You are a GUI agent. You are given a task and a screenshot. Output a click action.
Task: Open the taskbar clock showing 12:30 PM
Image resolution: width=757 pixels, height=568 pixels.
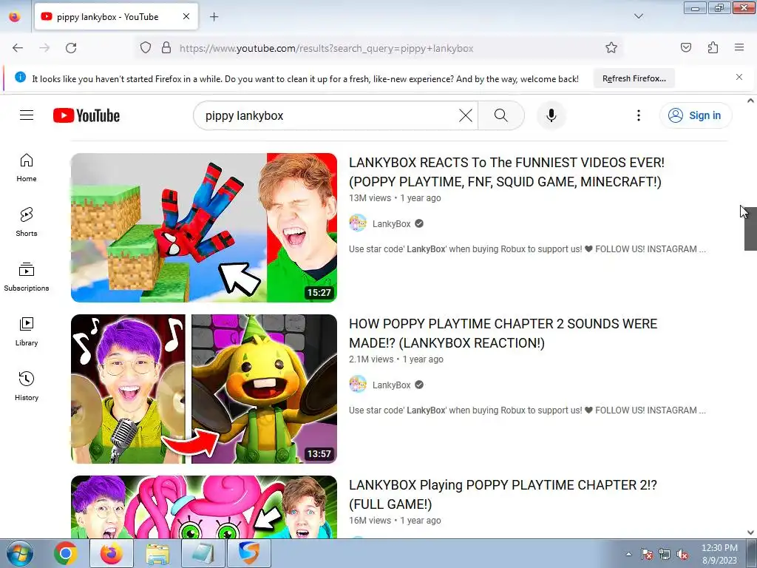tap(719, 554)
